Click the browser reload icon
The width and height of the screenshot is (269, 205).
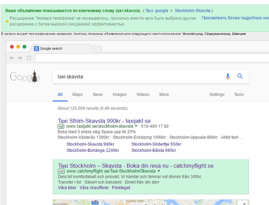coord(29,58)
